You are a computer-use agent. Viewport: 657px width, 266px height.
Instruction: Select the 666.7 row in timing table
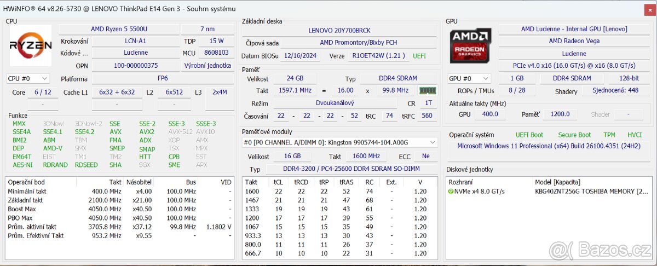(340, 253)
